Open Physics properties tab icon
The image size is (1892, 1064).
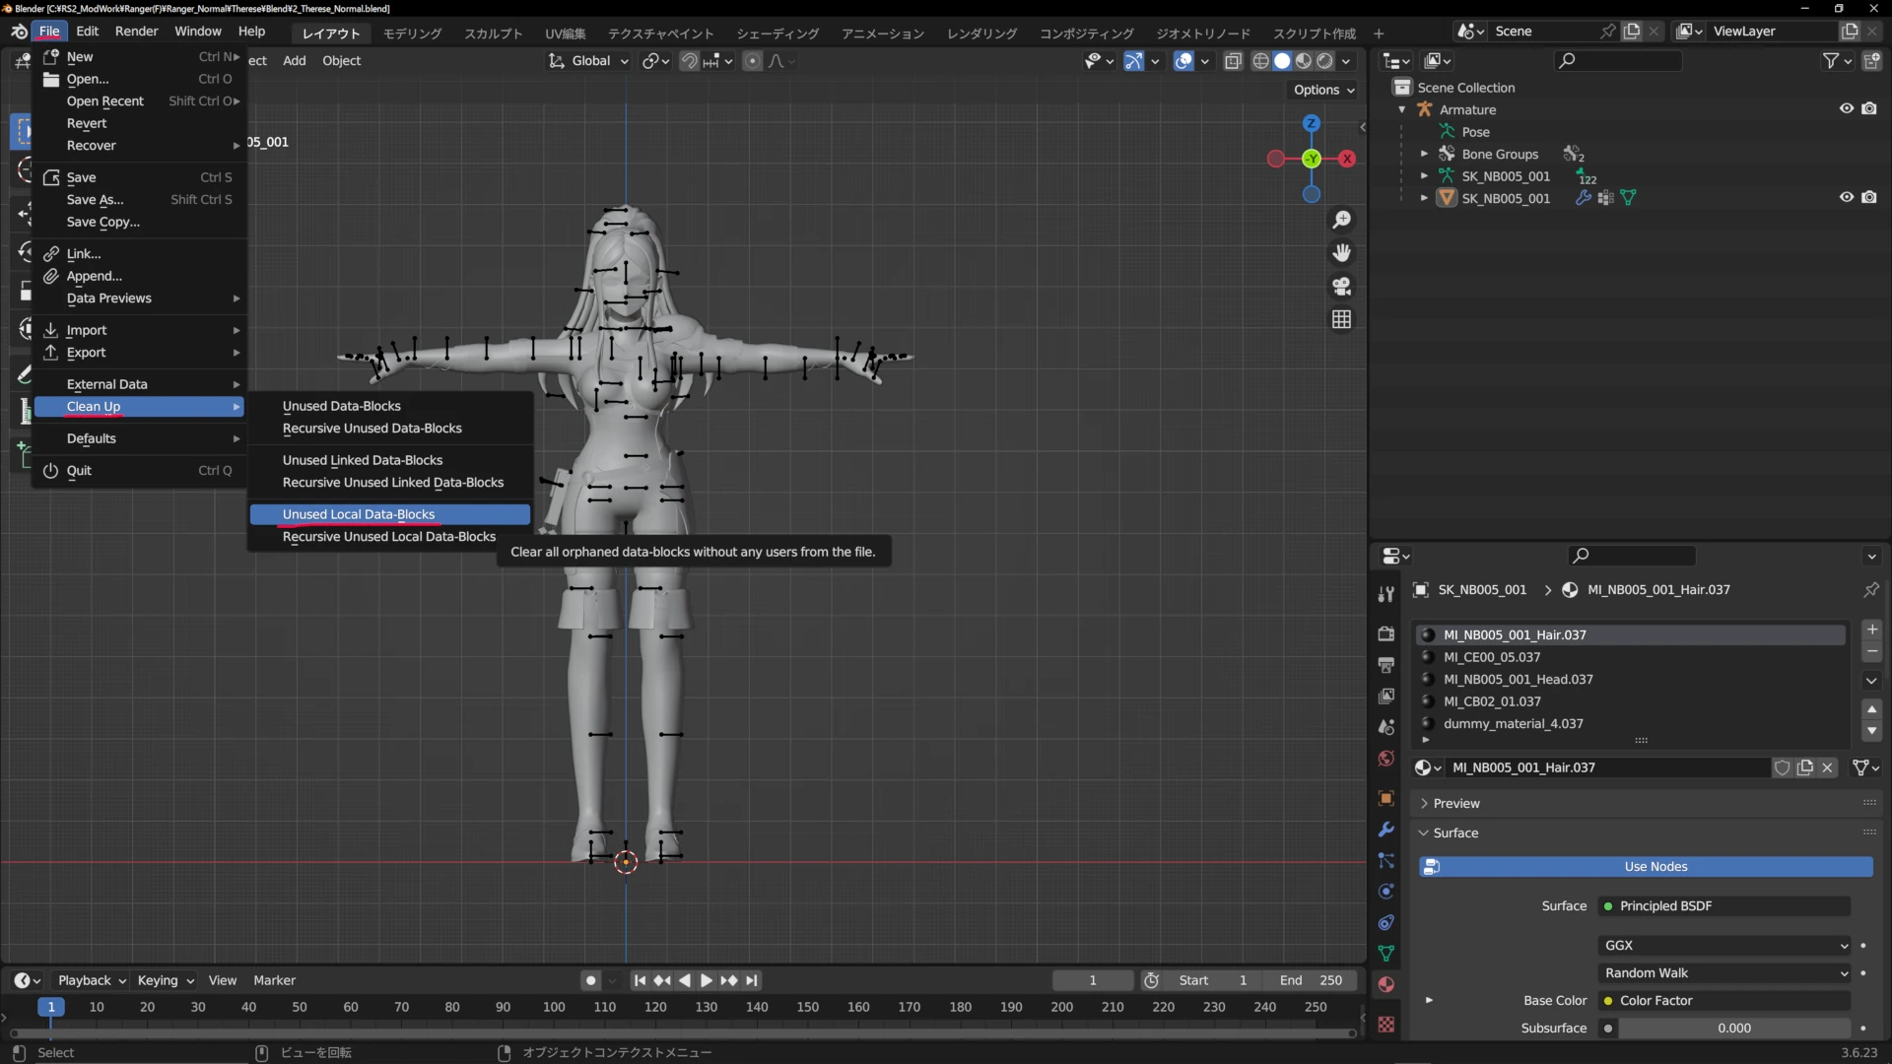pyautogui.click(x=1385, y=892)
